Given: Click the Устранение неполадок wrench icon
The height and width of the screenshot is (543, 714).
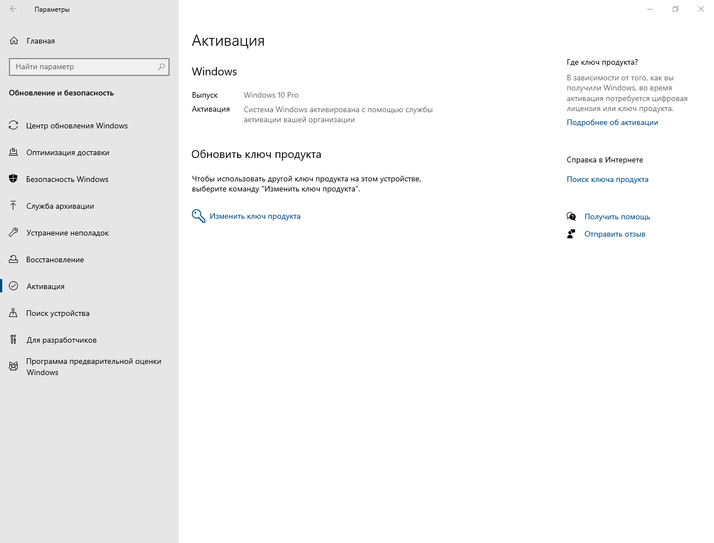Looking at the screenshot, I should pyautogui.click(x=13, y=233).
